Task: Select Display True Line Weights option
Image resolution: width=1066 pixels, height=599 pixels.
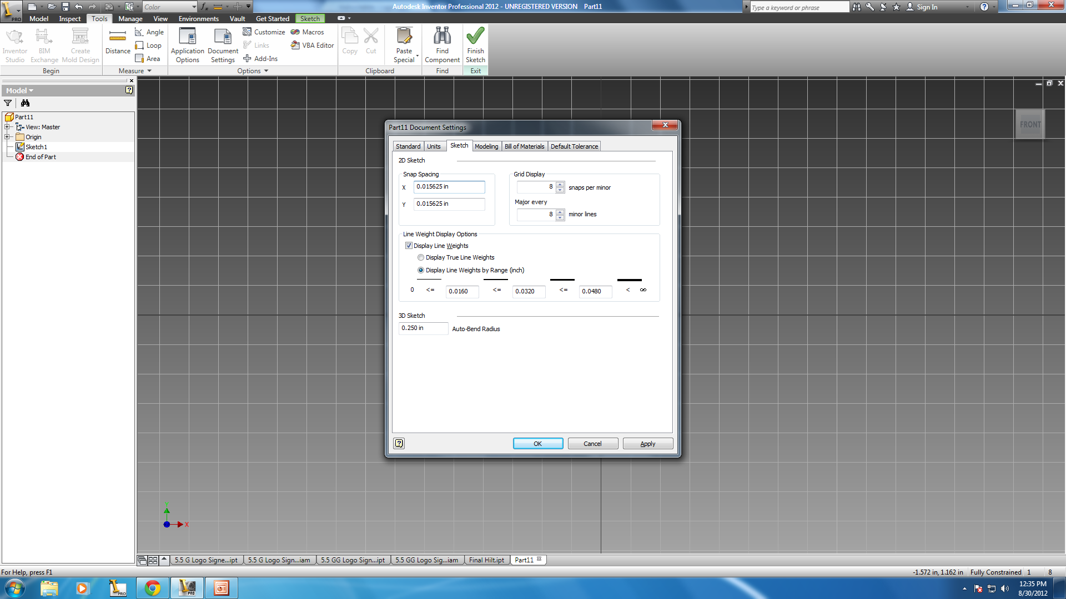Action: pos(421,257)
